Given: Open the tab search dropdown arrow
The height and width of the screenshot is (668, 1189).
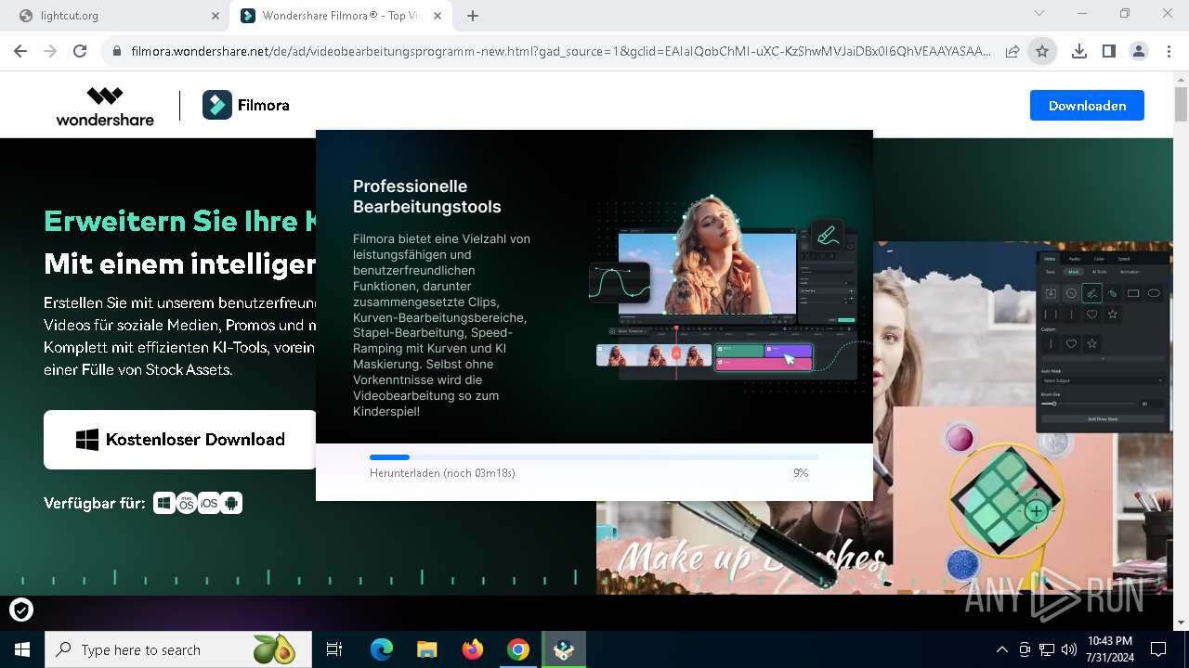Looking at the screenshot, I should 1039,13.
